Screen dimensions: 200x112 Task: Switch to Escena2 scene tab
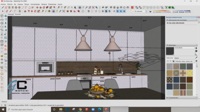18,14
